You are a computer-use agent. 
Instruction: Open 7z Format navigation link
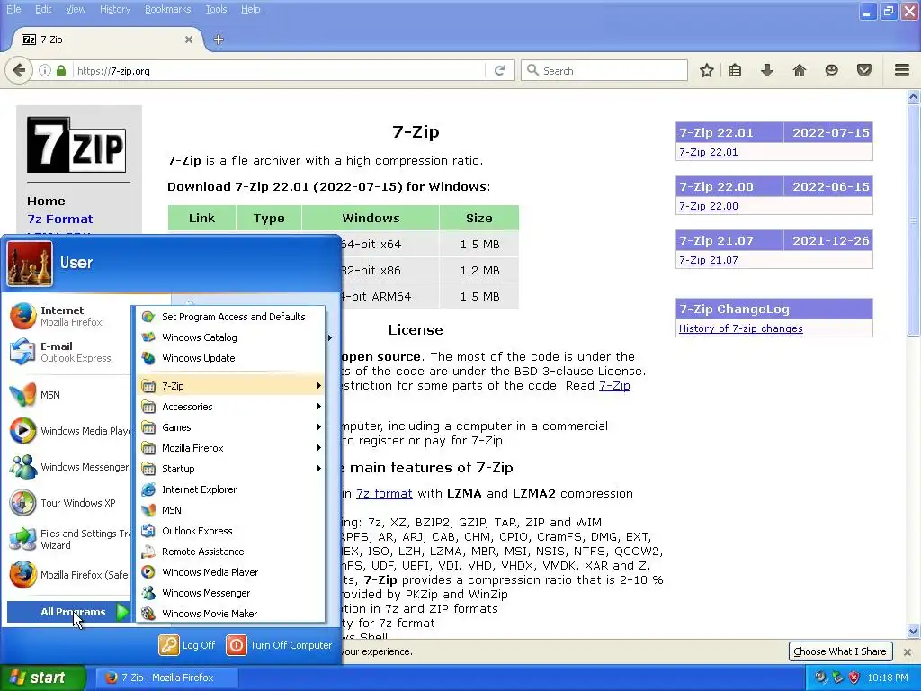[x=60, y=220]
